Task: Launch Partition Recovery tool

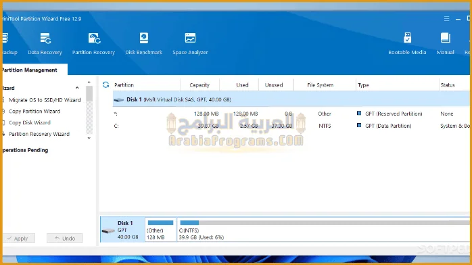Action: (x=93, y=44)
